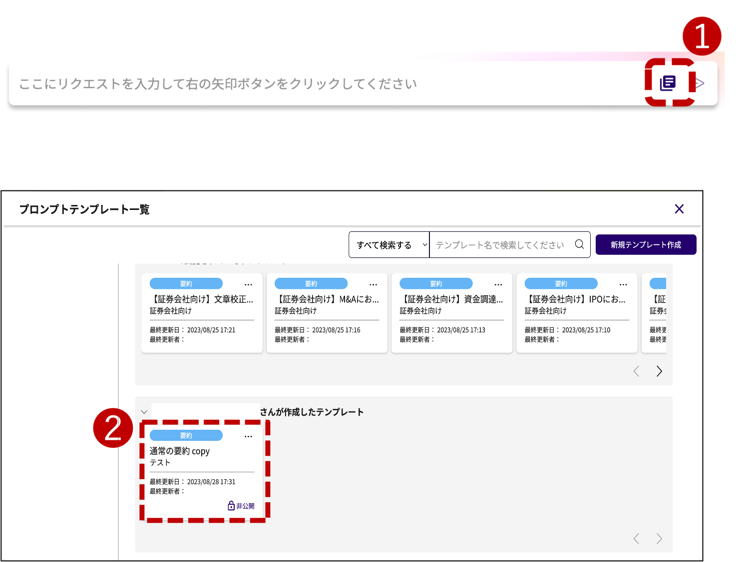Open more options for 通常の要約 copy
Screen dimensions: 748x562
pos(248,436)
